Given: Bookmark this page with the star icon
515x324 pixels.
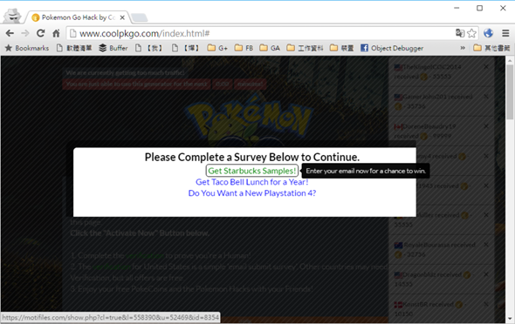Looking at the screenshot, I should (x=471, y=33).
